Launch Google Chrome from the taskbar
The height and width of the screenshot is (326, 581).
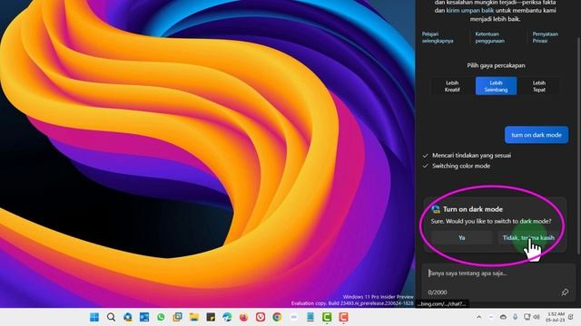[x=277, y=317]
